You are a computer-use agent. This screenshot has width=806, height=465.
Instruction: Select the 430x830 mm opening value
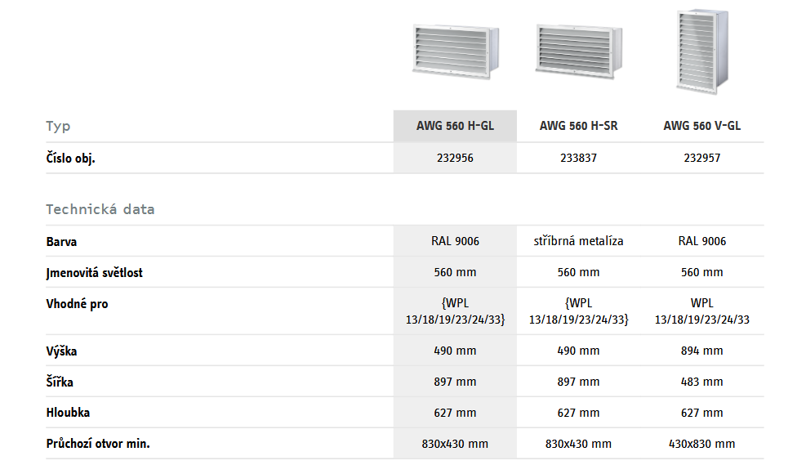[x=701, y=444]
